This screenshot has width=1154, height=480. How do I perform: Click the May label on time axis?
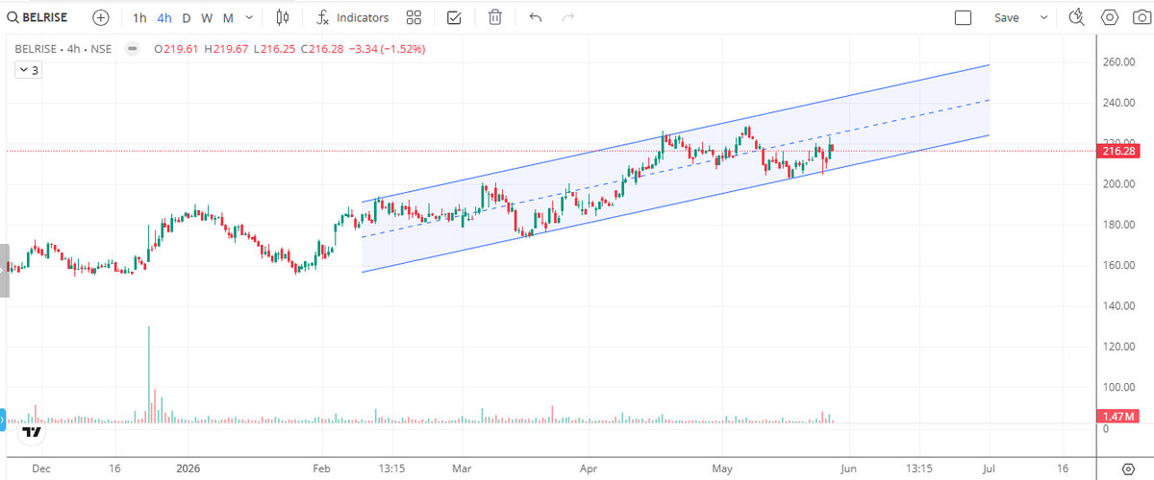722,468
